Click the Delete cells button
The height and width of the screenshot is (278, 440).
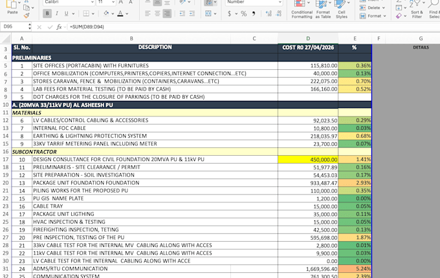(x=372, y=8)
